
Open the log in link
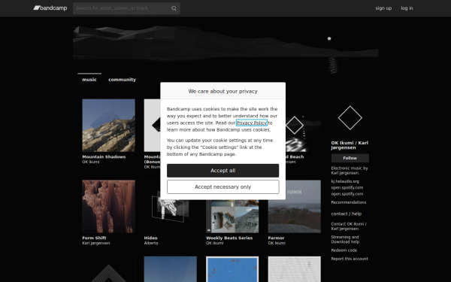tap(407, 8)
